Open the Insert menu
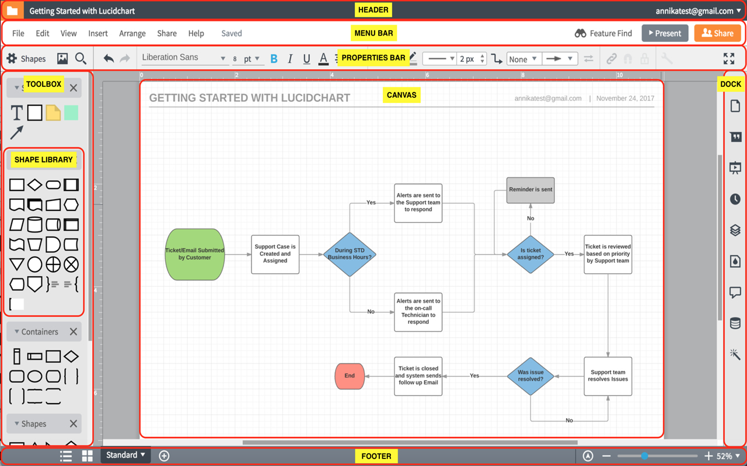 98,33
